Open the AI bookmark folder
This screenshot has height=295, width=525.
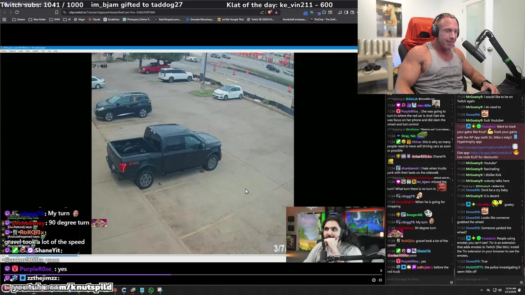67,19
